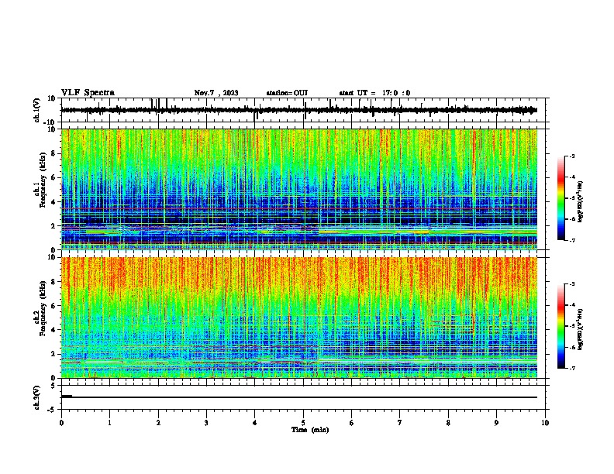The width and height of the screenshot is (614, 474).
Task: Select the "ch.1(V)" waveform axis label
Action: point(37,110)
